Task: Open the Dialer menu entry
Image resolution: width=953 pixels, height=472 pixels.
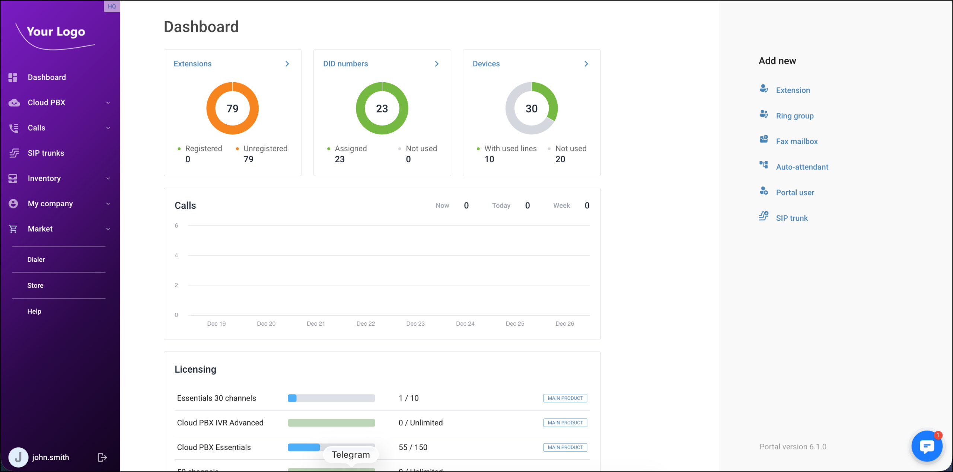Action: (36, 259)
